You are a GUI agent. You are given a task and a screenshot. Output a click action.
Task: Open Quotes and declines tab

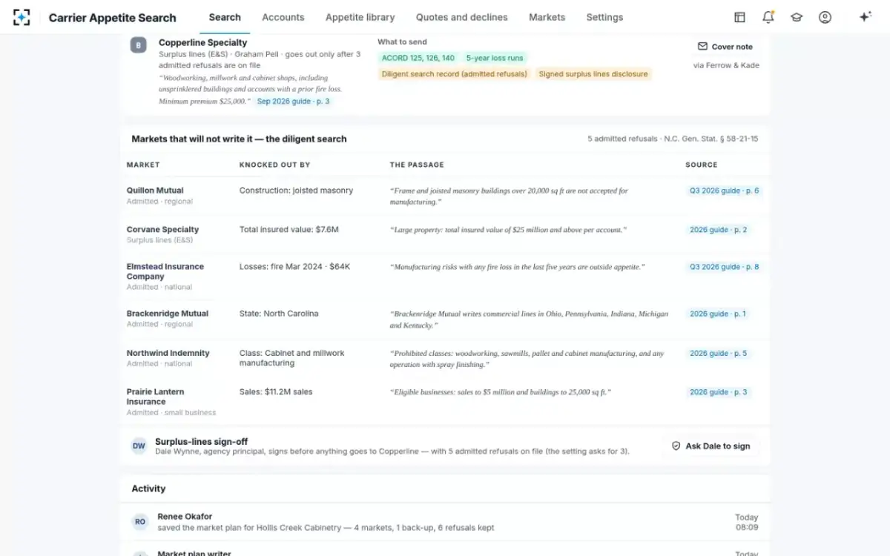click(462, 17)
